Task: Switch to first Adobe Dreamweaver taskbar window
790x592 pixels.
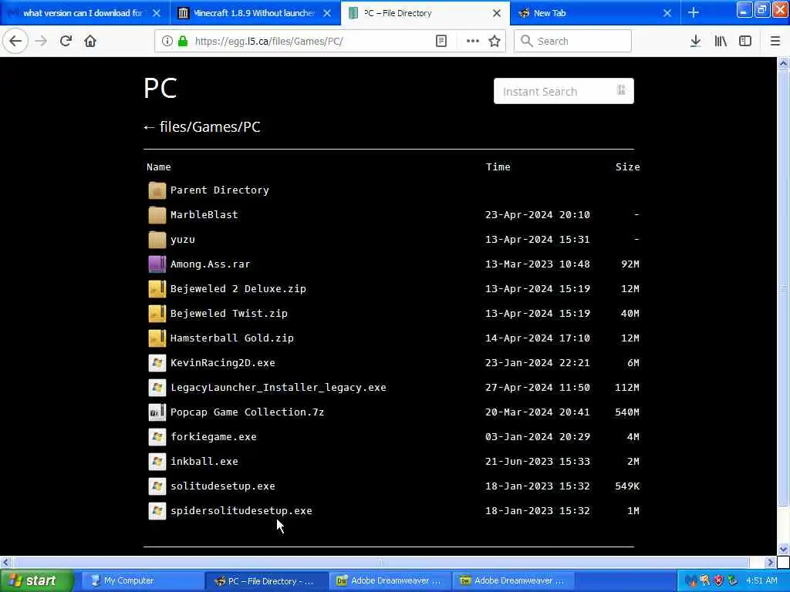Action: pyautogui.click(x=390, y=581)
